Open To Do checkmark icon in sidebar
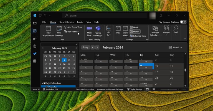213x111 pixels. click(x=35, y=54)
